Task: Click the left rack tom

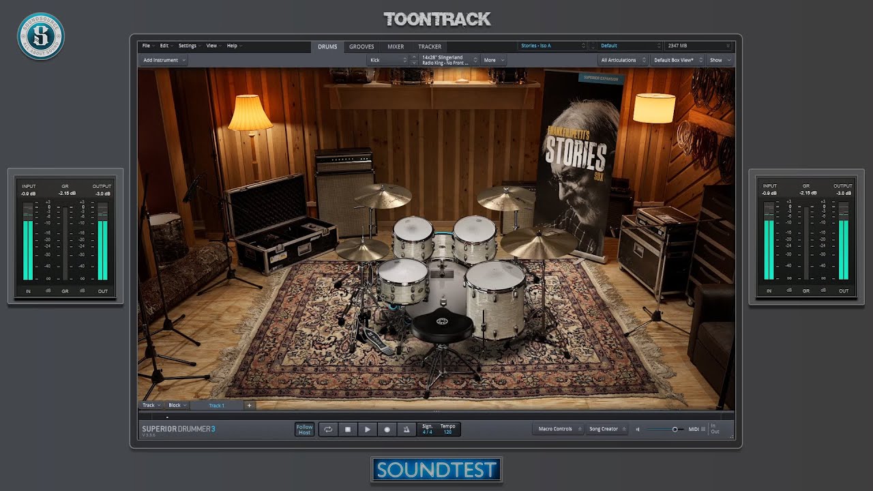Action: click(x=413, y=237)
